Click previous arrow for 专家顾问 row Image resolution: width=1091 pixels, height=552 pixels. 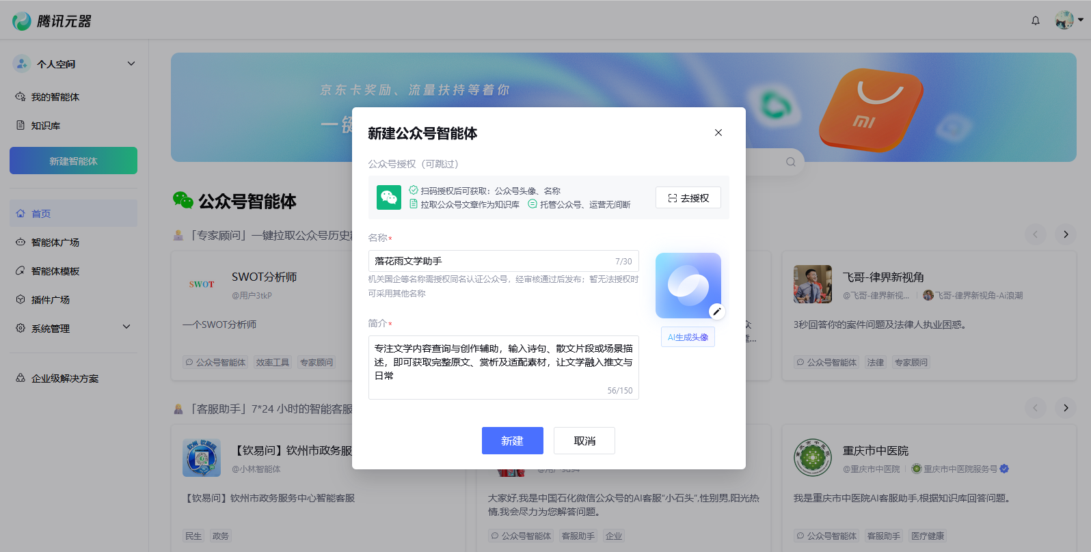(1036, 234)
